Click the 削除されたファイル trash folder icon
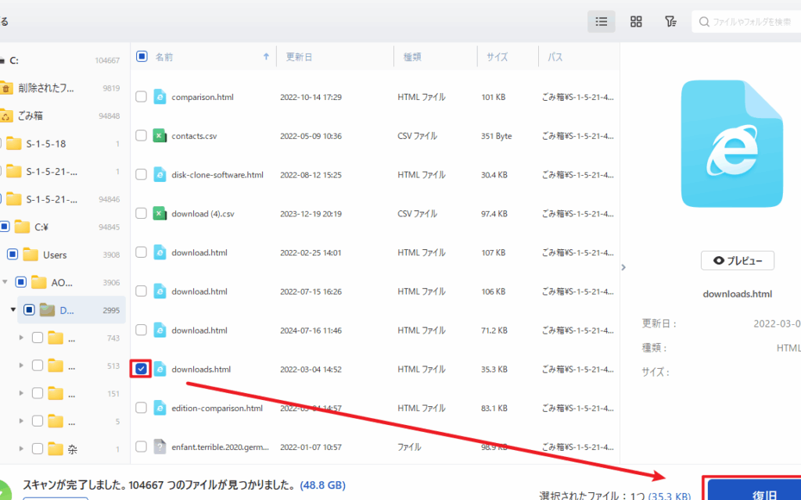The height and width of the screenshot is (500, 801). 6,88
